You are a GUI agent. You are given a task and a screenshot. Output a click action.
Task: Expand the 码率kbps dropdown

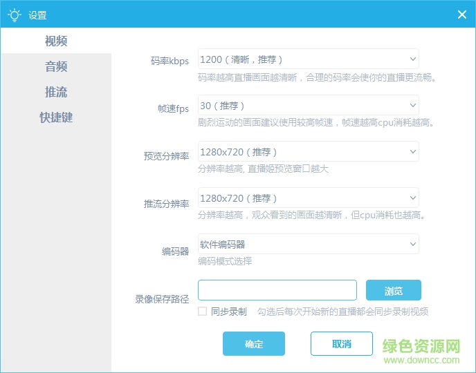[x=308, y=59]
